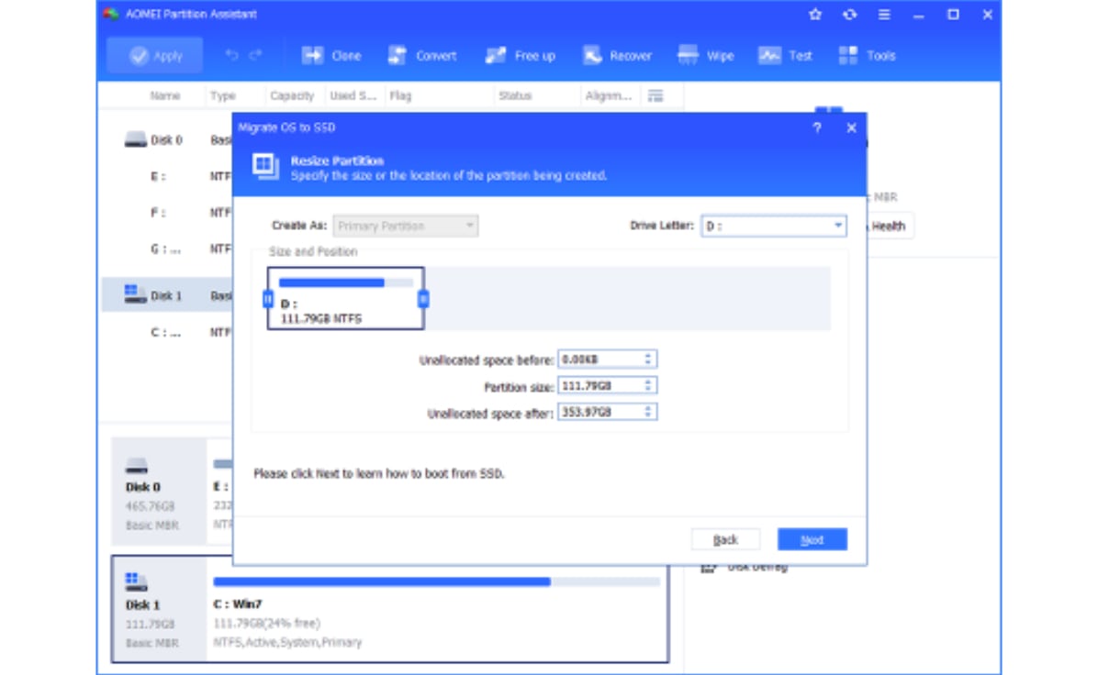
Task: Open the Clone tool
Action: point(331,56)
